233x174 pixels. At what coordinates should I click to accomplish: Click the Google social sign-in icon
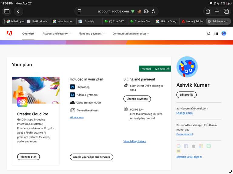tap(179, 146)
